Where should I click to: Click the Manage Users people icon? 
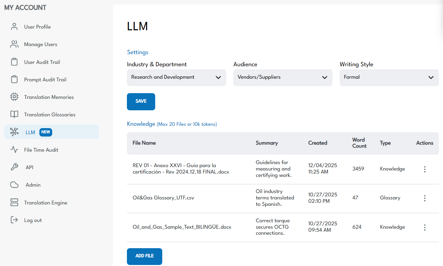pyautogui.click(x=14, y=44)
